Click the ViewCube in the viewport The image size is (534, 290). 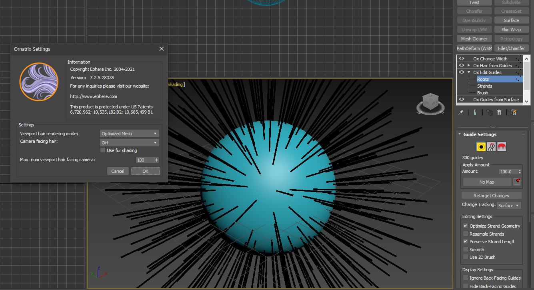(430, 100)
